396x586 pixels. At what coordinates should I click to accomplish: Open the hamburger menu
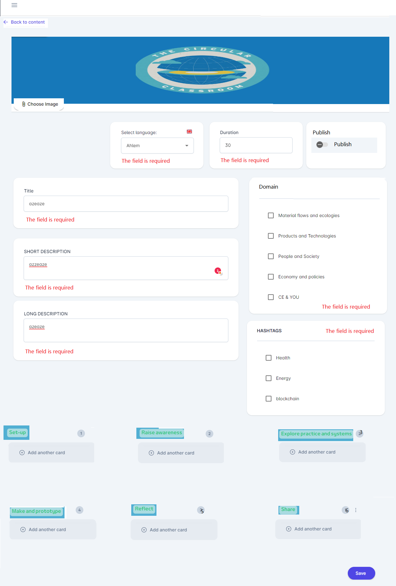[14, 5]
